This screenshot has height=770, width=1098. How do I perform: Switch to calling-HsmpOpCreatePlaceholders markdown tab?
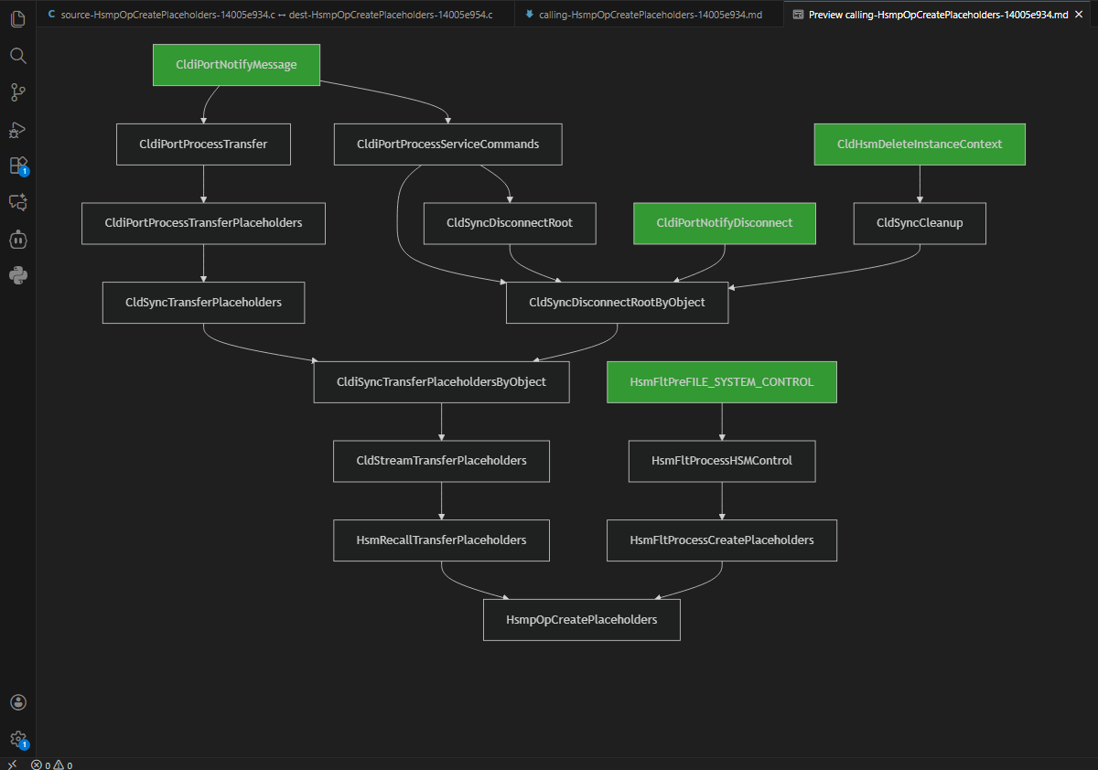point(650,15)
